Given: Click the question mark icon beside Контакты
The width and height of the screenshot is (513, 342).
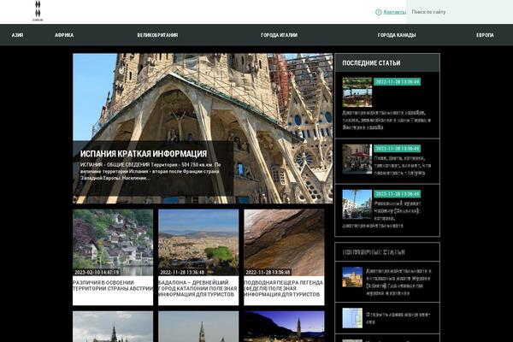Looking at the screenshot, I should point(378,12).
